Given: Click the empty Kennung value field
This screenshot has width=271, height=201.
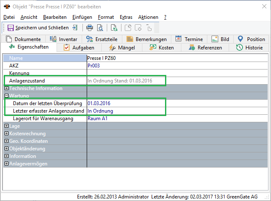Looking at the screenshot, I should pyautogui.click(x=177, y=73).
